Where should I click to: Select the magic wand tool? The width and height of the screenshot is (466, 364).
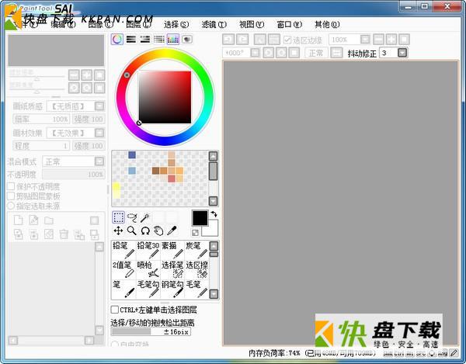click(x=145, y=217)
